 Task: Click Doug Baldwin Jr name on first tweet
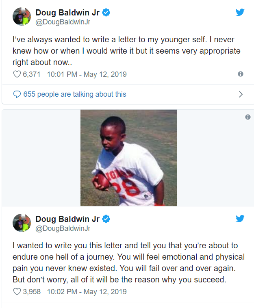[x=67, y=13]
